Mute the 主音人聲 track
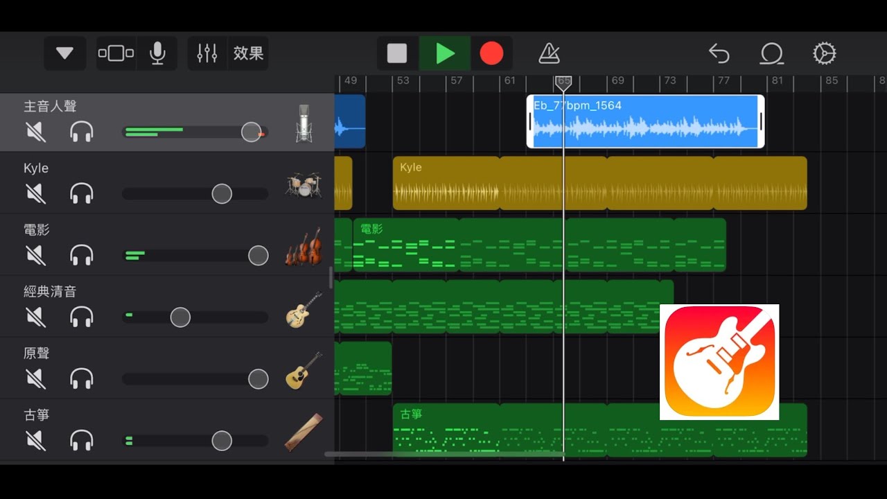 pos(35,132)
